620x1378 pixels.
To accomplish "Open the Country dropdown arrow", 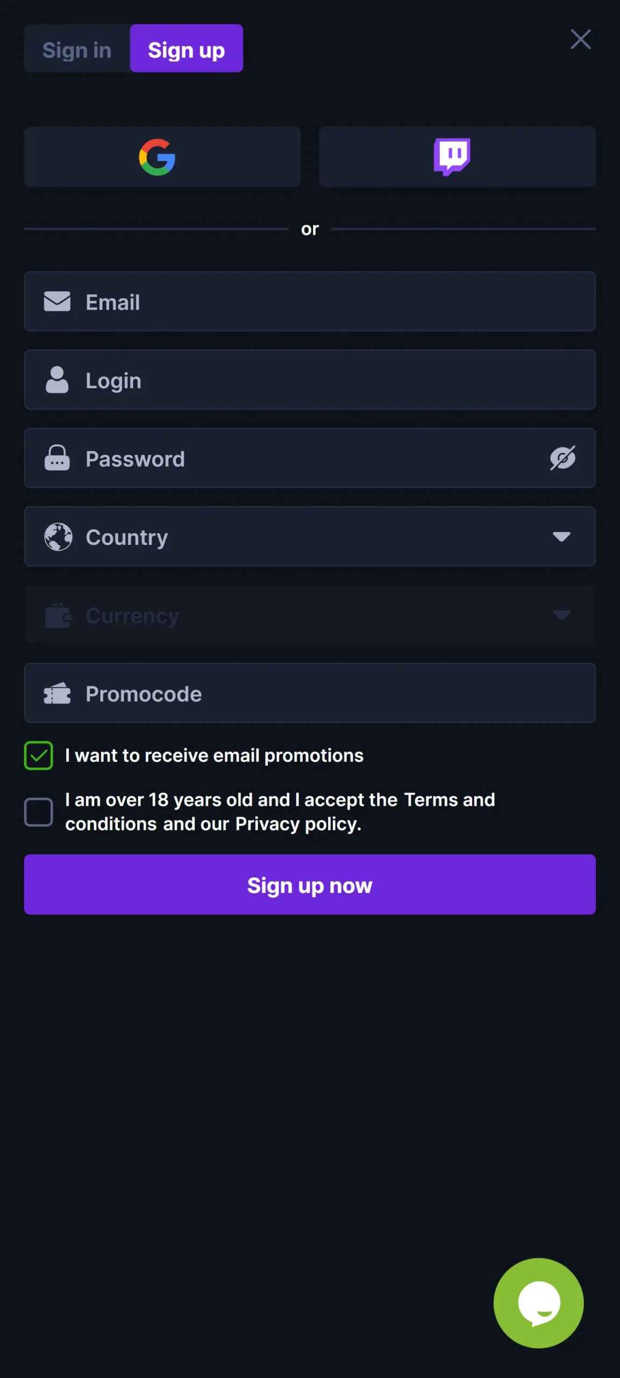I will click(561, 537).
